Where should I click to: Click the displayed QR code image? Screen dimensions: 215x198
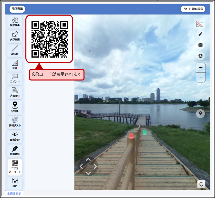point(50,39)
